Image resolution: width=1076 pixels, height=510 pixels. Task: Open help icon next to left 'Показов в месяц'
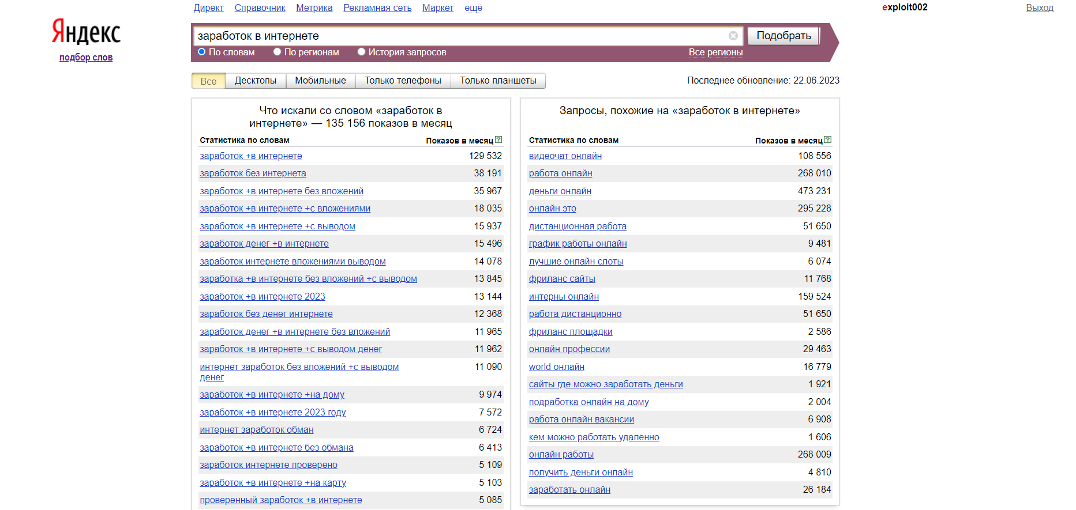[x=498, y=139]
